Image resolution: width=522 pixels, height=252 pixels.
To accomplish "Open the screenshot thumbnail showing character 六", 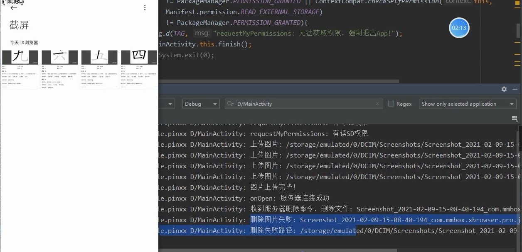I will point(59,68).
